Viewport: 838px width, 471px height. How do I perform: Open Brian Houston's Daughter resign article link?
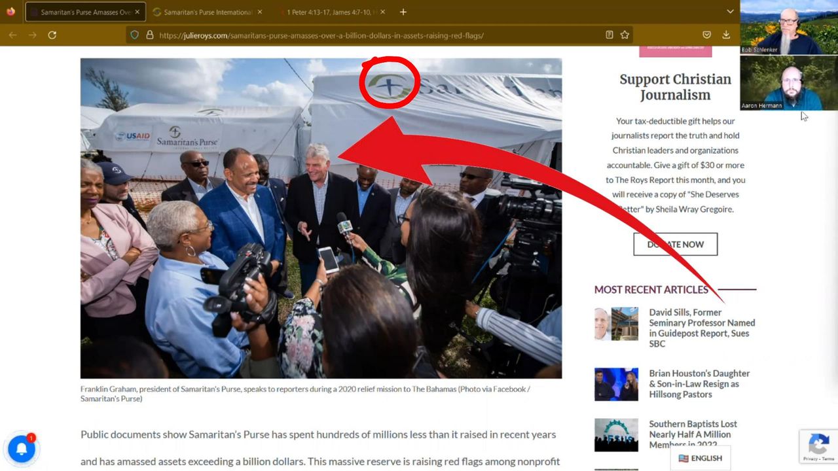pyautogui.click(x=699, y=383)
